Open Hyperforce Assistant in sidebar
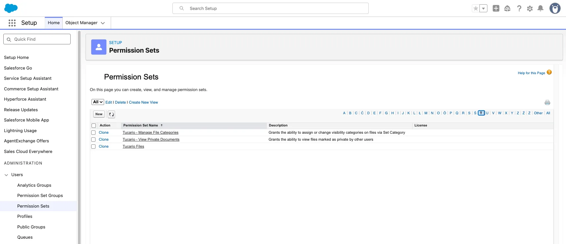Image resolution: width=566 pixels, height=244 pixels. [x=25, y=99]
